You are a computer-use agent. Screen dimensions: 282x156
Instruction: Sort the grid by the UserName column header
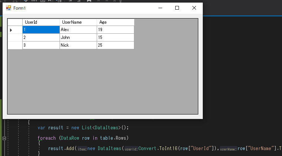(78, 22)
